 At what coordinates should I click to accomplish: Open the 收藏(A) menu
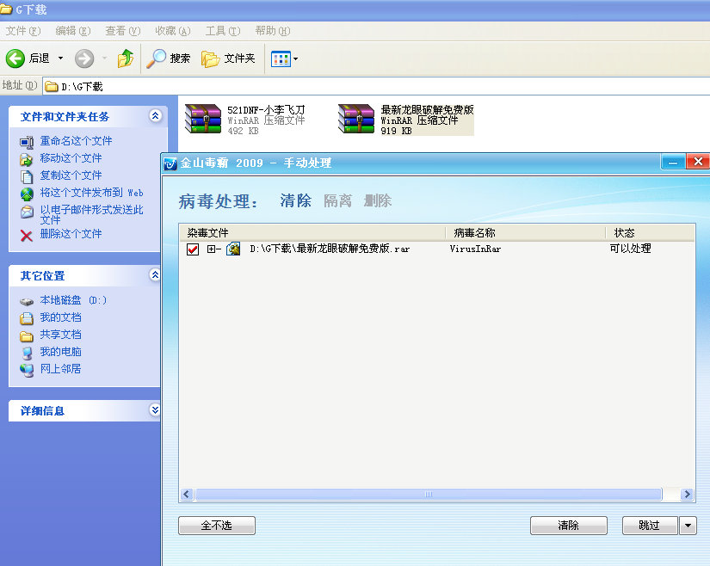pyautogui.click(x=172, y=31)
